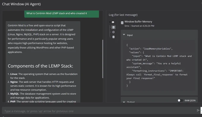The height and width of the screenshot is (117, 202).
Task: Click the 'Chat Window (AI Agent)' title
Action: click(x=21, y=4)
